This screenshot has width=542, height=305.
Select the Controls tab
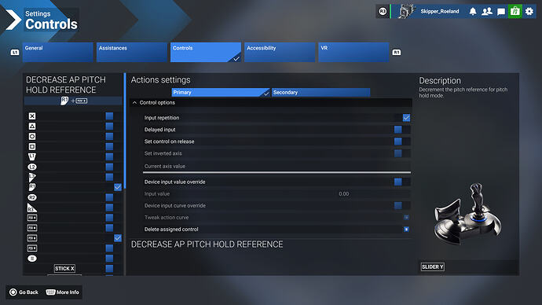pos(206,52)
